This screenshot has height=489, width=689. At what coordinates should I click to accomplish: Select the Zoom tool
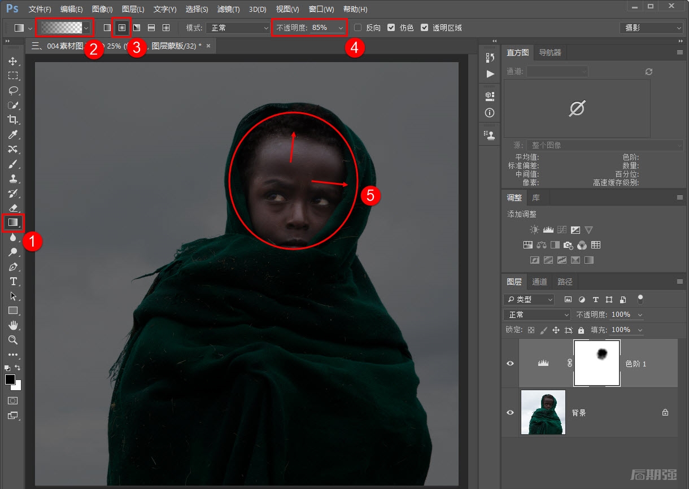tap(13, 340)
